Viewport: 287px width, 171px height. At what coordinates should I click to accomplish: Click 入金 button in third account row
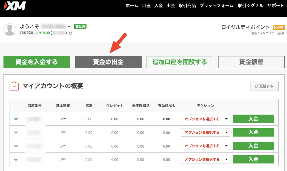pos(254,146)
